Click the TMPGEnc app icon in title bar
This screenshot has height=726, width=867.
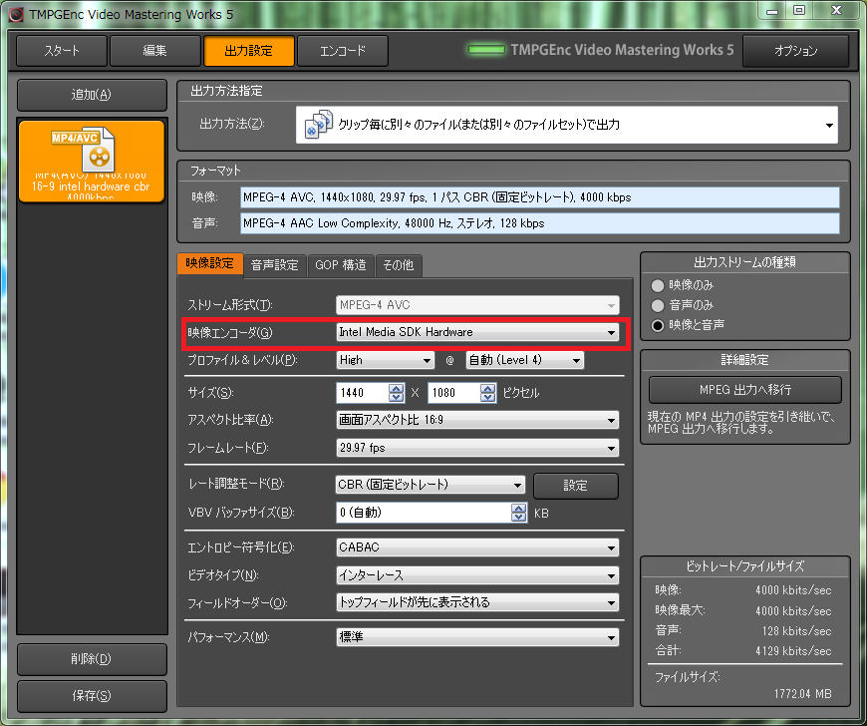[x=16, y=14]
